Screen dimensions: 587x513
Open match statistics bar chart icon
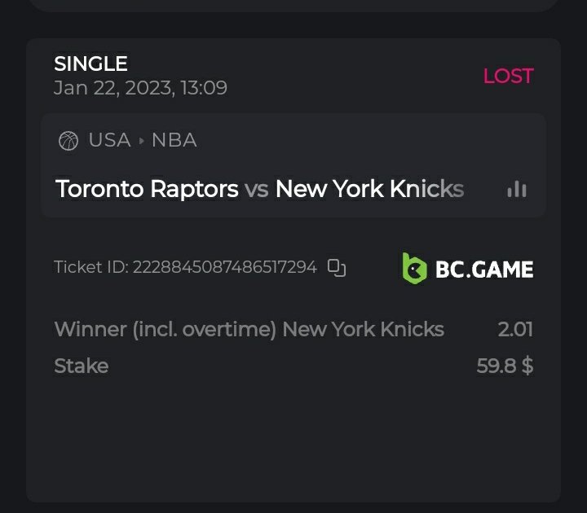(516, 190)
